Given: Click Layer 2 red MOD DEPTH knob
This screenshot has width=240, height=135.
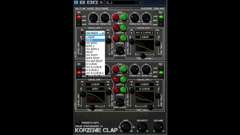Looking at the screenshot, I should click(x=116, y=80).
